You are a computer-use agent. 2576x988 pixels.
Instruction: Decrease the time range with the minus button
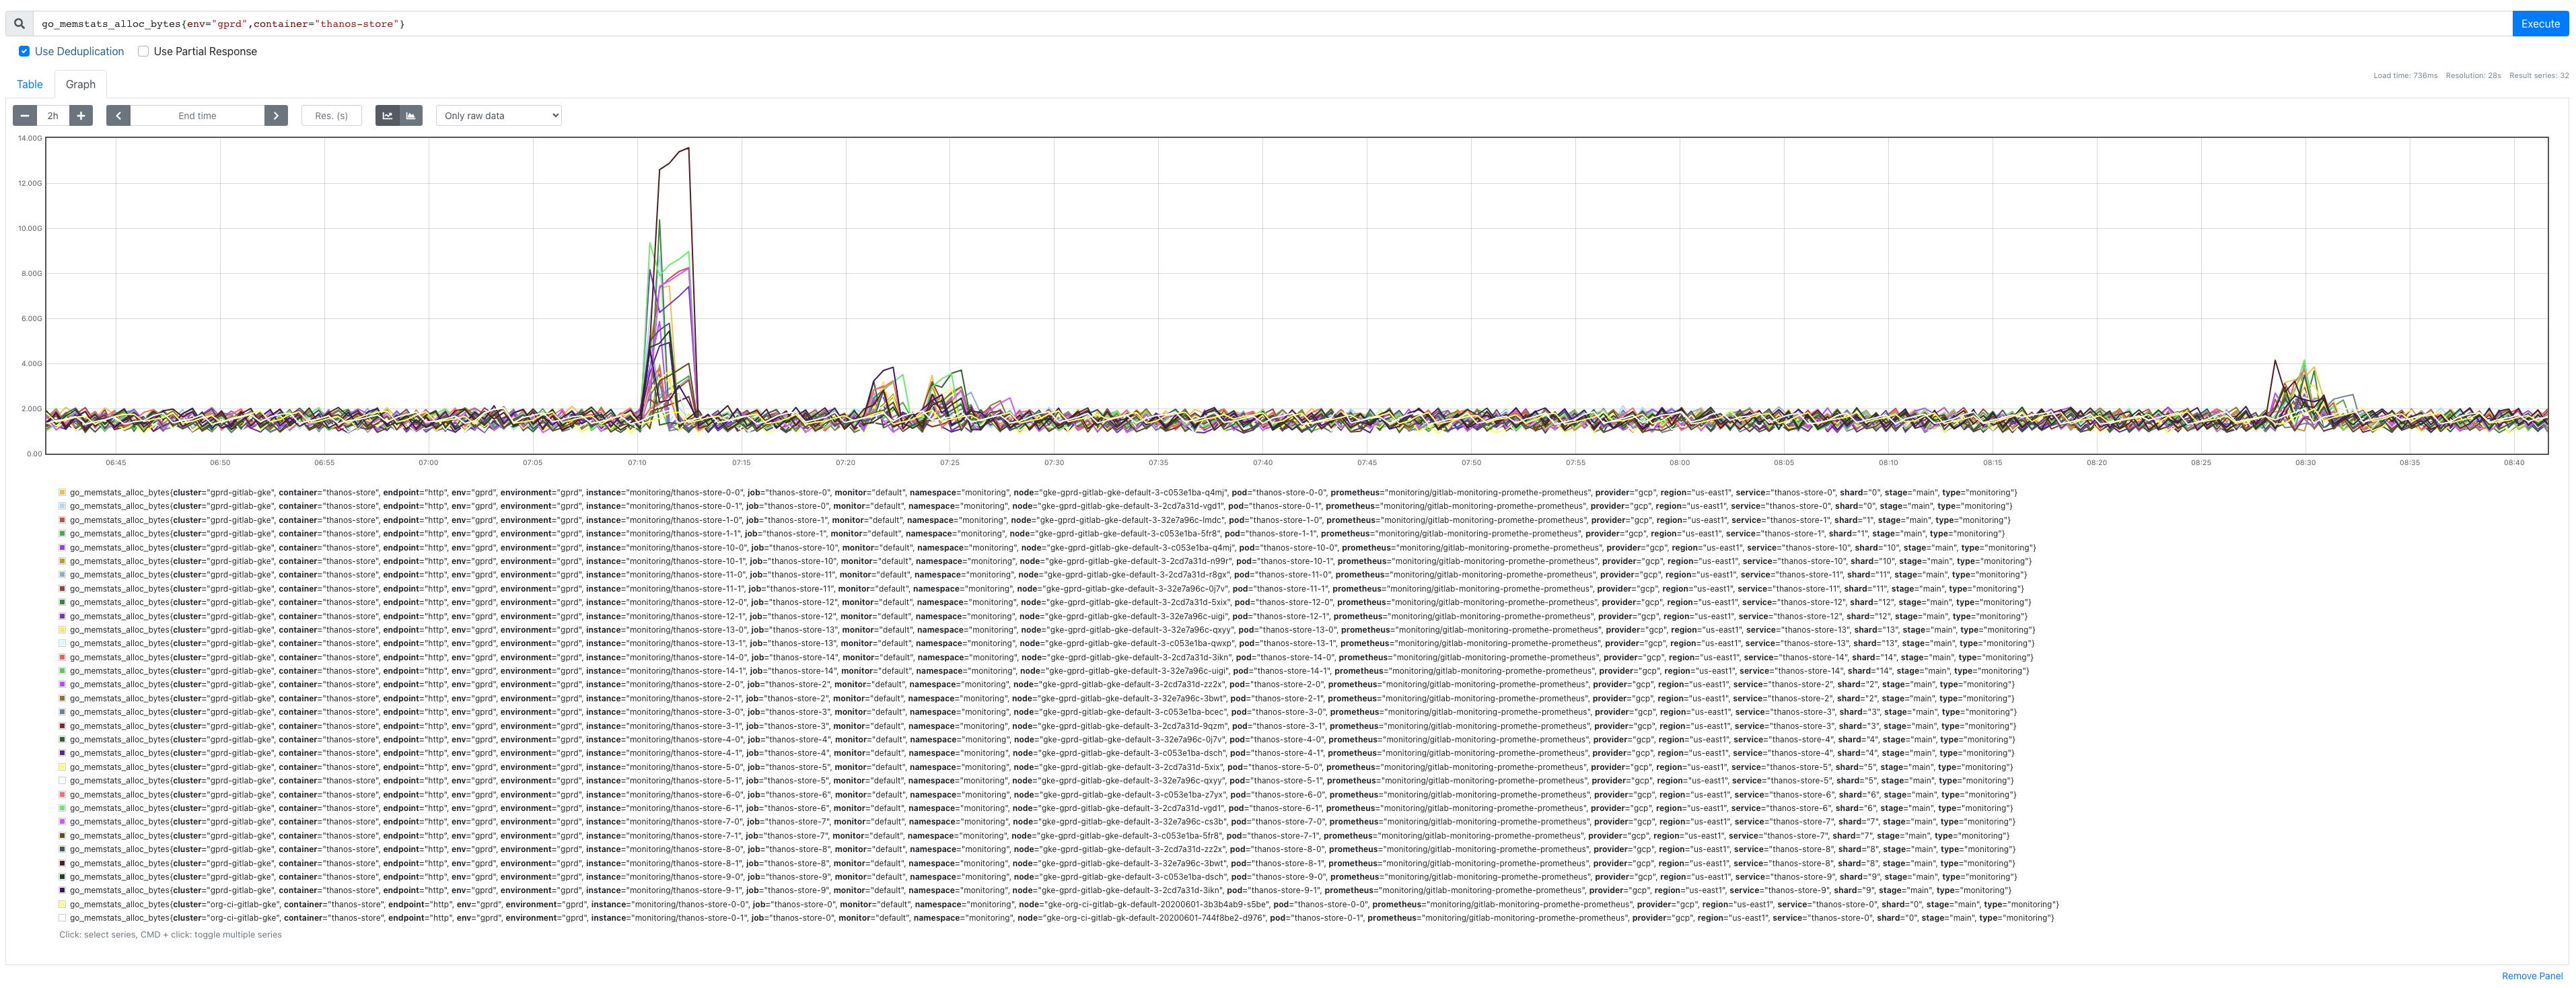click(x=25, y=116)
